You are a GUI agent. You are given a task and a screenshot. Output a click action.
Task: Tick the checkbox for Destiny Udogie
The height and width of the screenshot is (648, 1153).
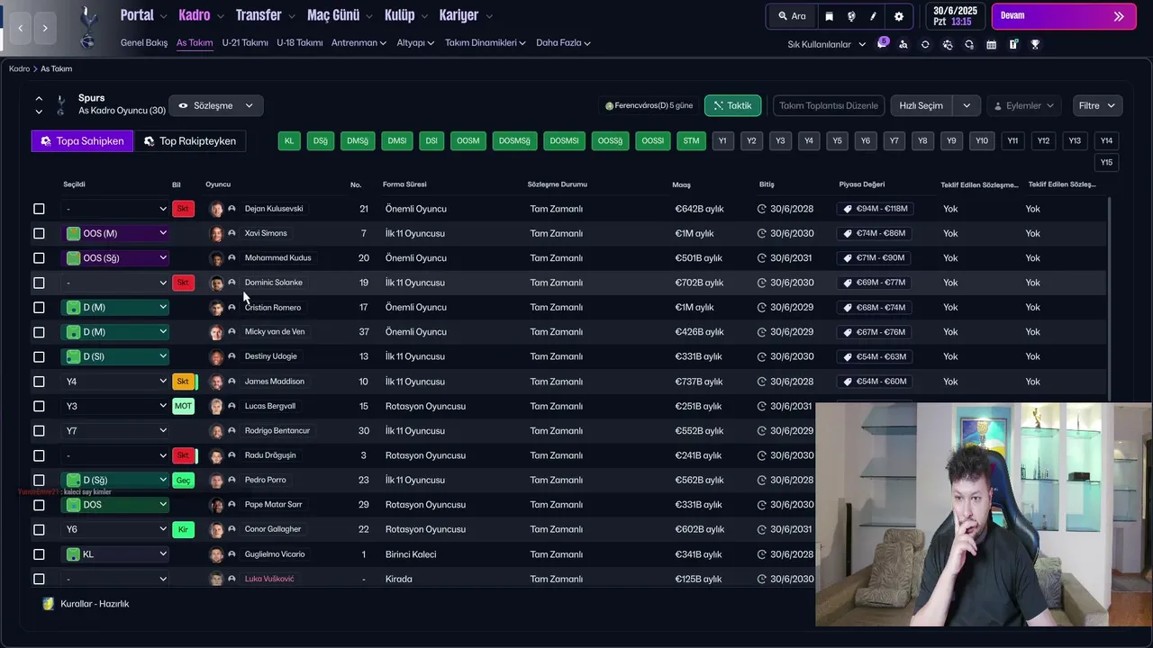tap(39, 356)
